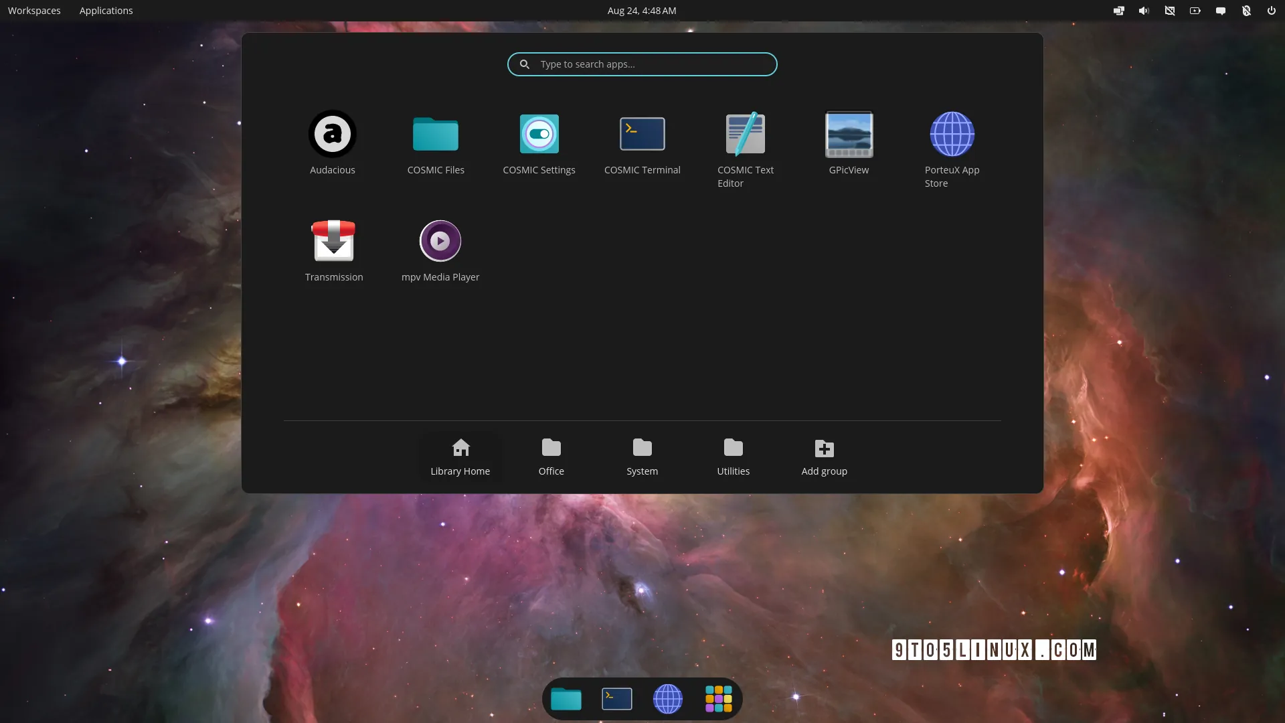Image resolution: width=1285 pixels, height=723 pixels.
Task: Click the app library grid in dock
Action: 718,699
